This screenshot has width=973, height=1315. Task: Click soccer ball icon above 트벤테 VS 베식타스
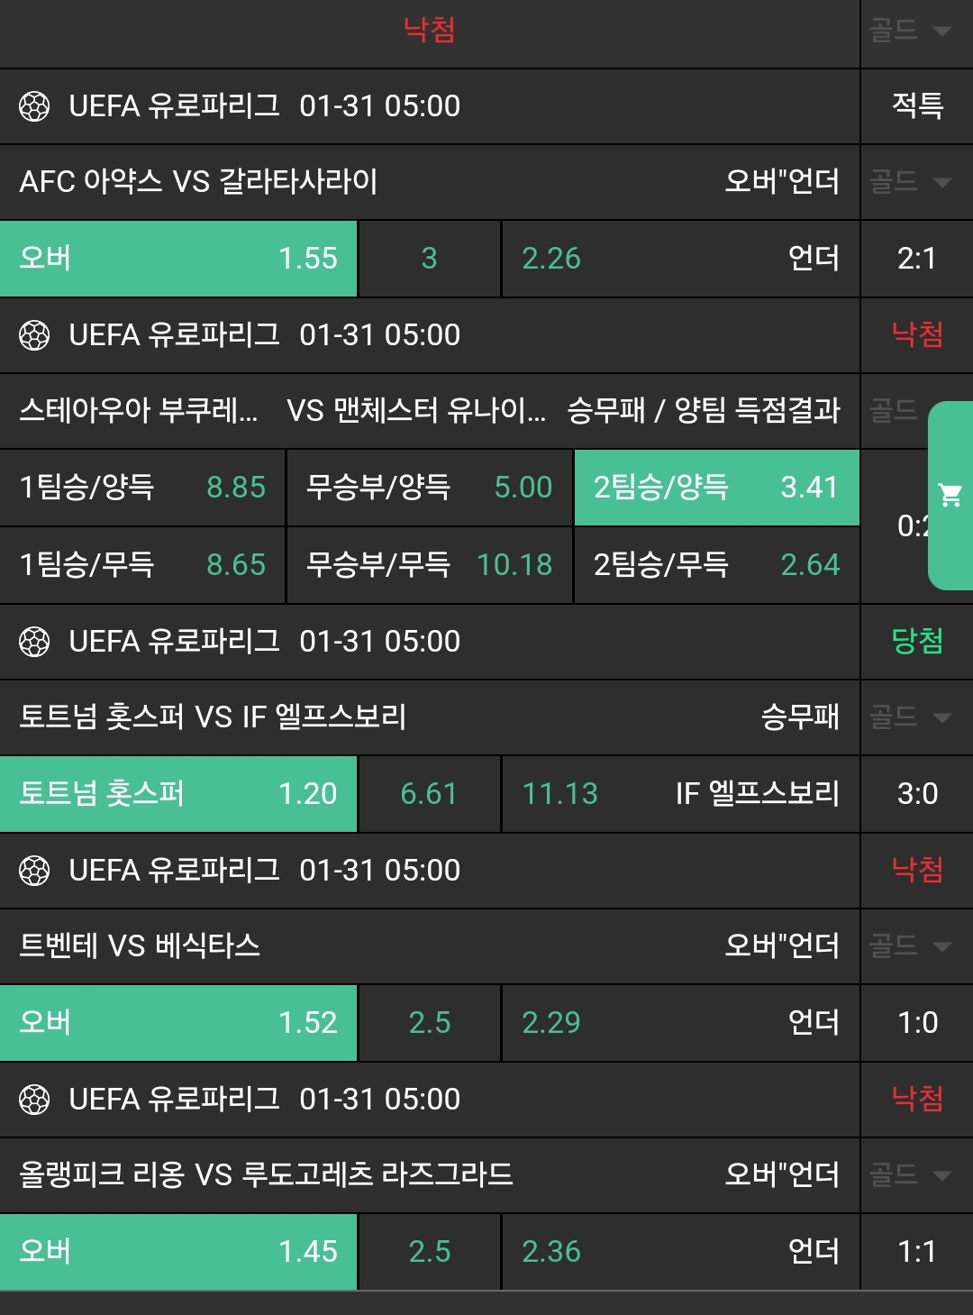coord(34,872)
